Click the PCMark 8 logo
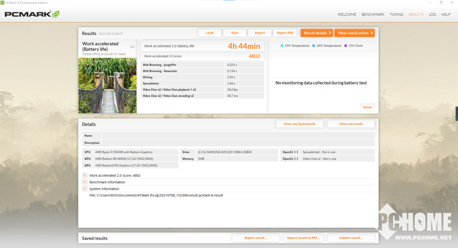The width and height of the screenshot is (458, 248). 32,14
